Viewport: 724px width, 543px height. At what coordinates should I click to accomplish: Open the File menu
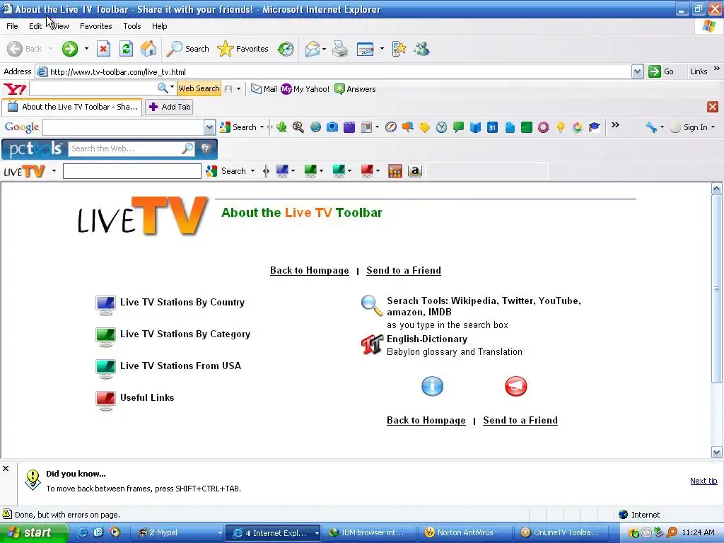(x=12, y=26)
